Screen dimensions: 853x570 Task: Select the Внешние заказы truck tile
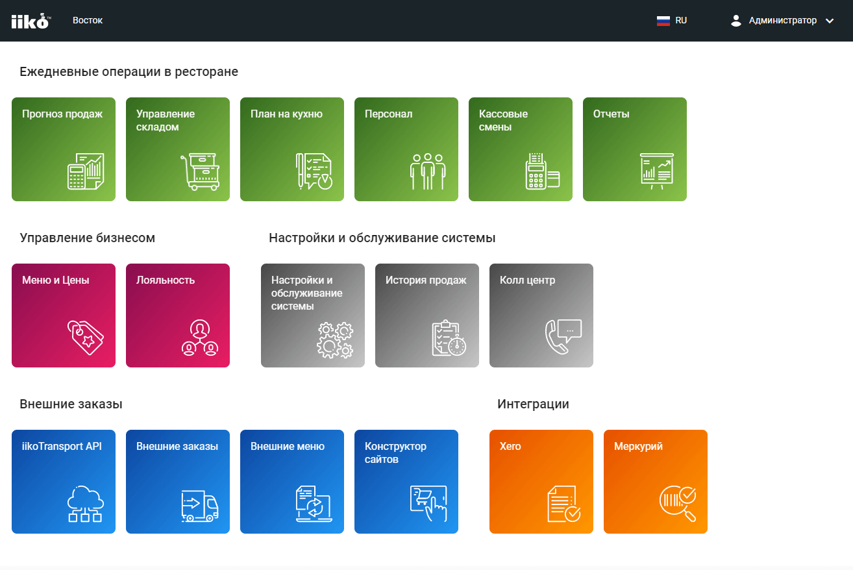pyautogui.click(x=178, y=482)
